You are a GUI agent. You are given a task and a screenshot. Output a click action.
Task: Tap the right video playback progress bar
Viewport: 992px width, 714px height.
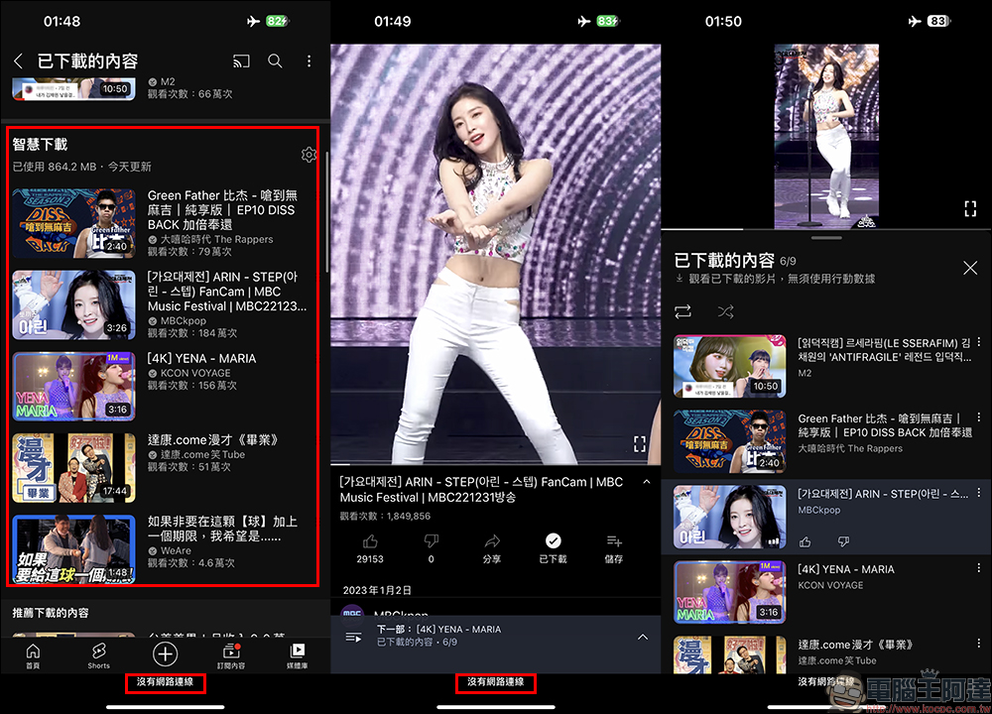click(826, 229)
